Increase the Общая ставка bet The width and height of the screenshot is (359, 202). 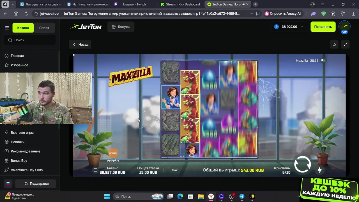[163, 170]
